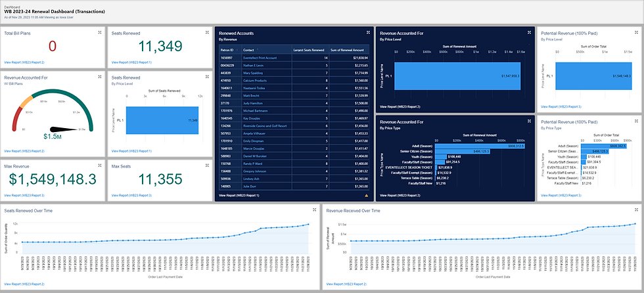Expand the Seats Renewed Over Time chart
The height and width of the screenshot is (293, 644).
[314, 210]
